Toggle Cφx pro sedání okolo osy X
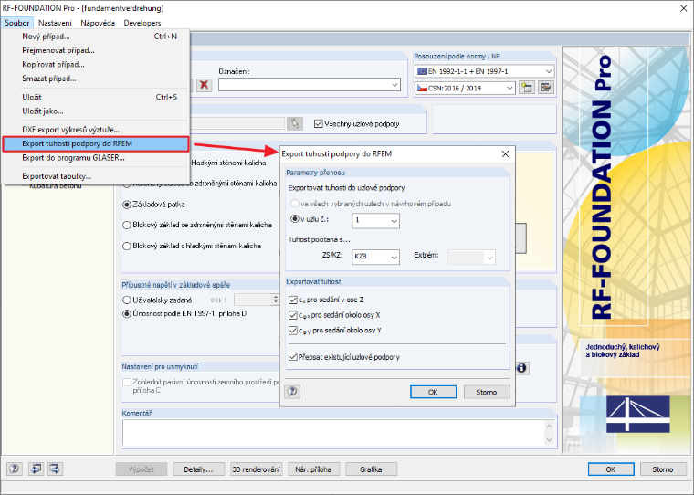This screenshot has width=694, height=495. tap(292, 315)
